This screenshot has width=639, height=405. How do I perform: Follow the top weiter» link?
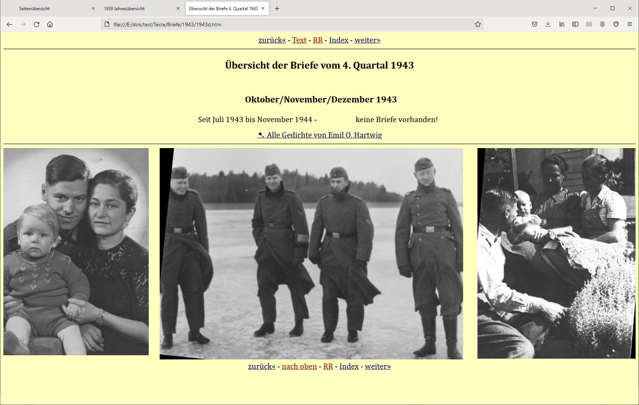[367, 40]
